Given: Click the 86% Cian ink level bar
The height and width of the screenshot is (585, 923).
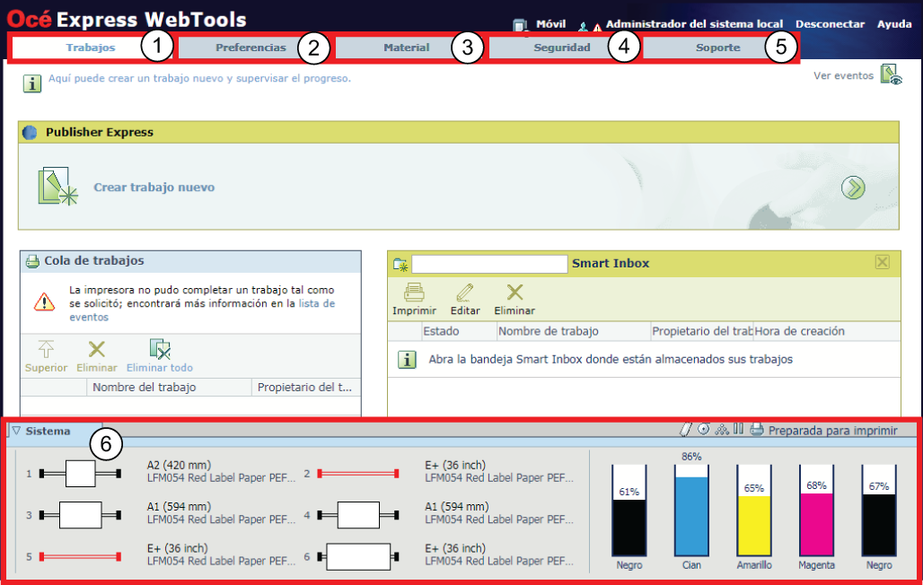Looking at the screenshot, I should [x=691, y=511].
